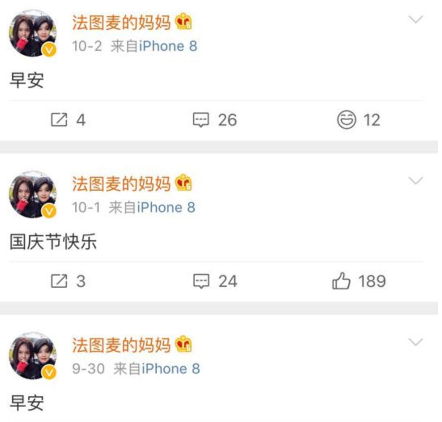Tap crown member badge on 10-2 post
Screen dimensions: 442x422
tap(183, 21)
